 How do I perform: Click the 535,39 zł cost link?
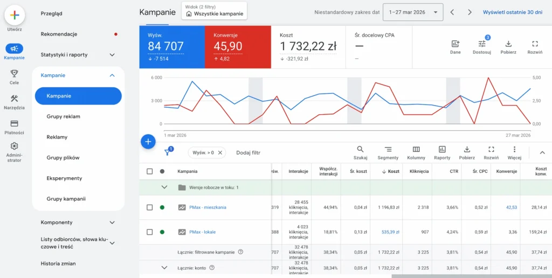390,232
